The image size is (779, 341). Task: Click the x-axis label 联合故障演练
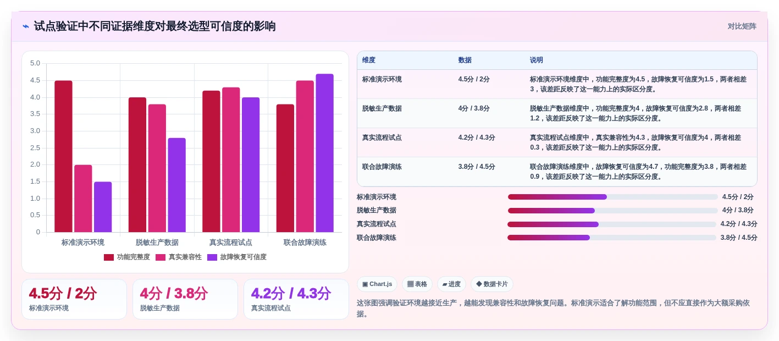[x=305, y=243]
